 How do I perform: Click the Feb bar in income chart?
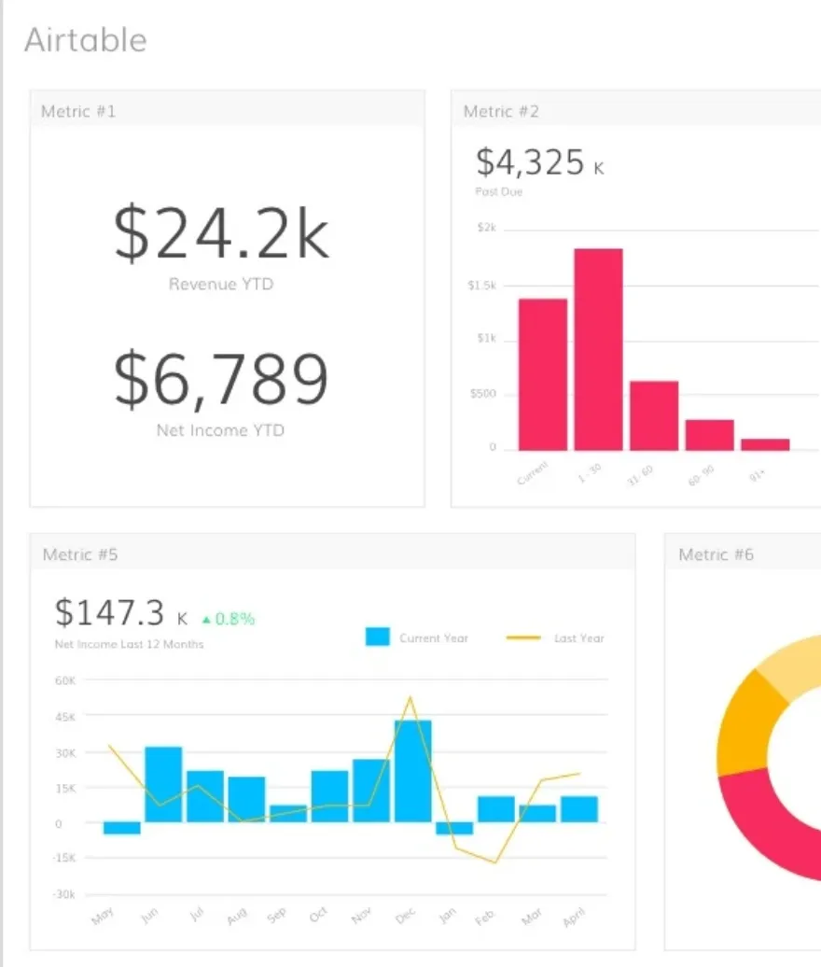pyautogui.click(x=496, y=809)
